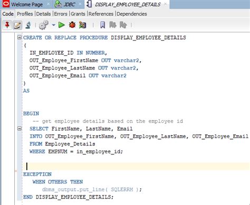Toggle the pencil read/write edit mode icon
This screenshot has width=250, height=205.
point(17,25)
